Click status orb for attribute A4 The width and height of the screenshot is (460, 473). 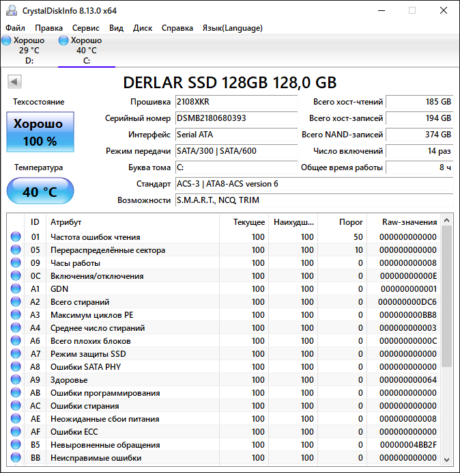coord(16,327)
